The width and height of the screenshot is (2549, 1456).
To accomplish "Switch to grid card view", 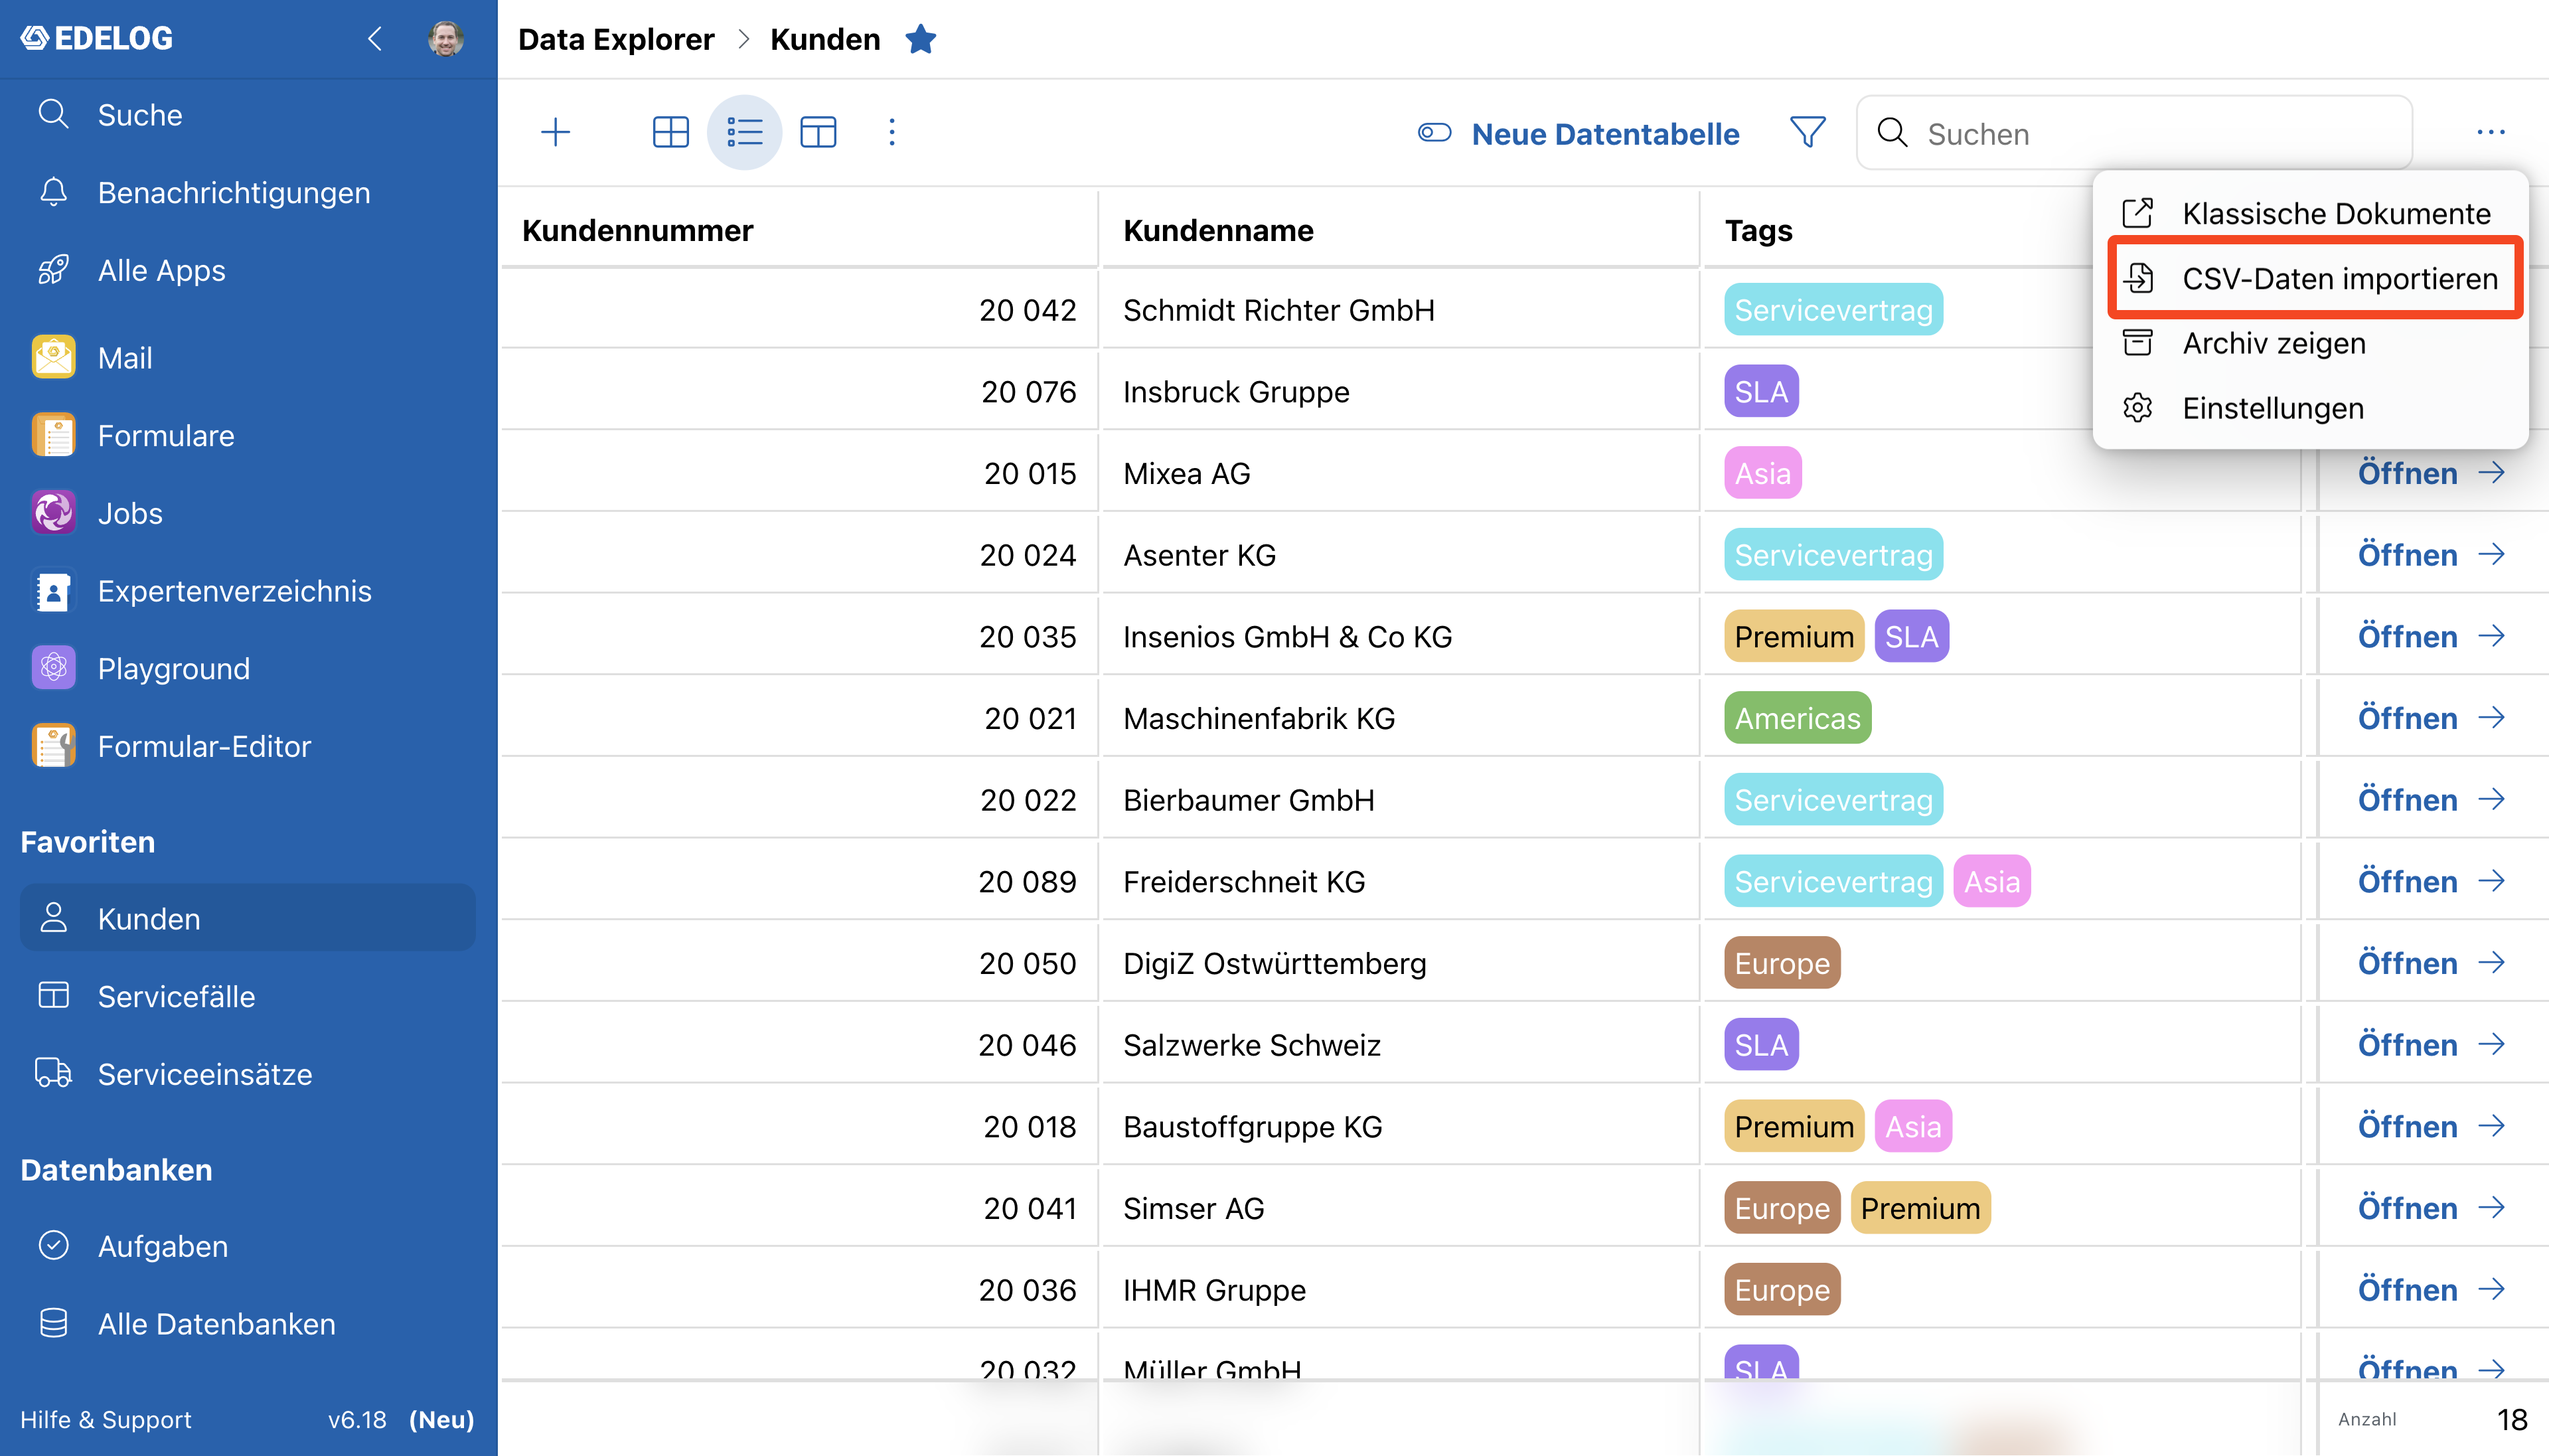I will 670,132.
